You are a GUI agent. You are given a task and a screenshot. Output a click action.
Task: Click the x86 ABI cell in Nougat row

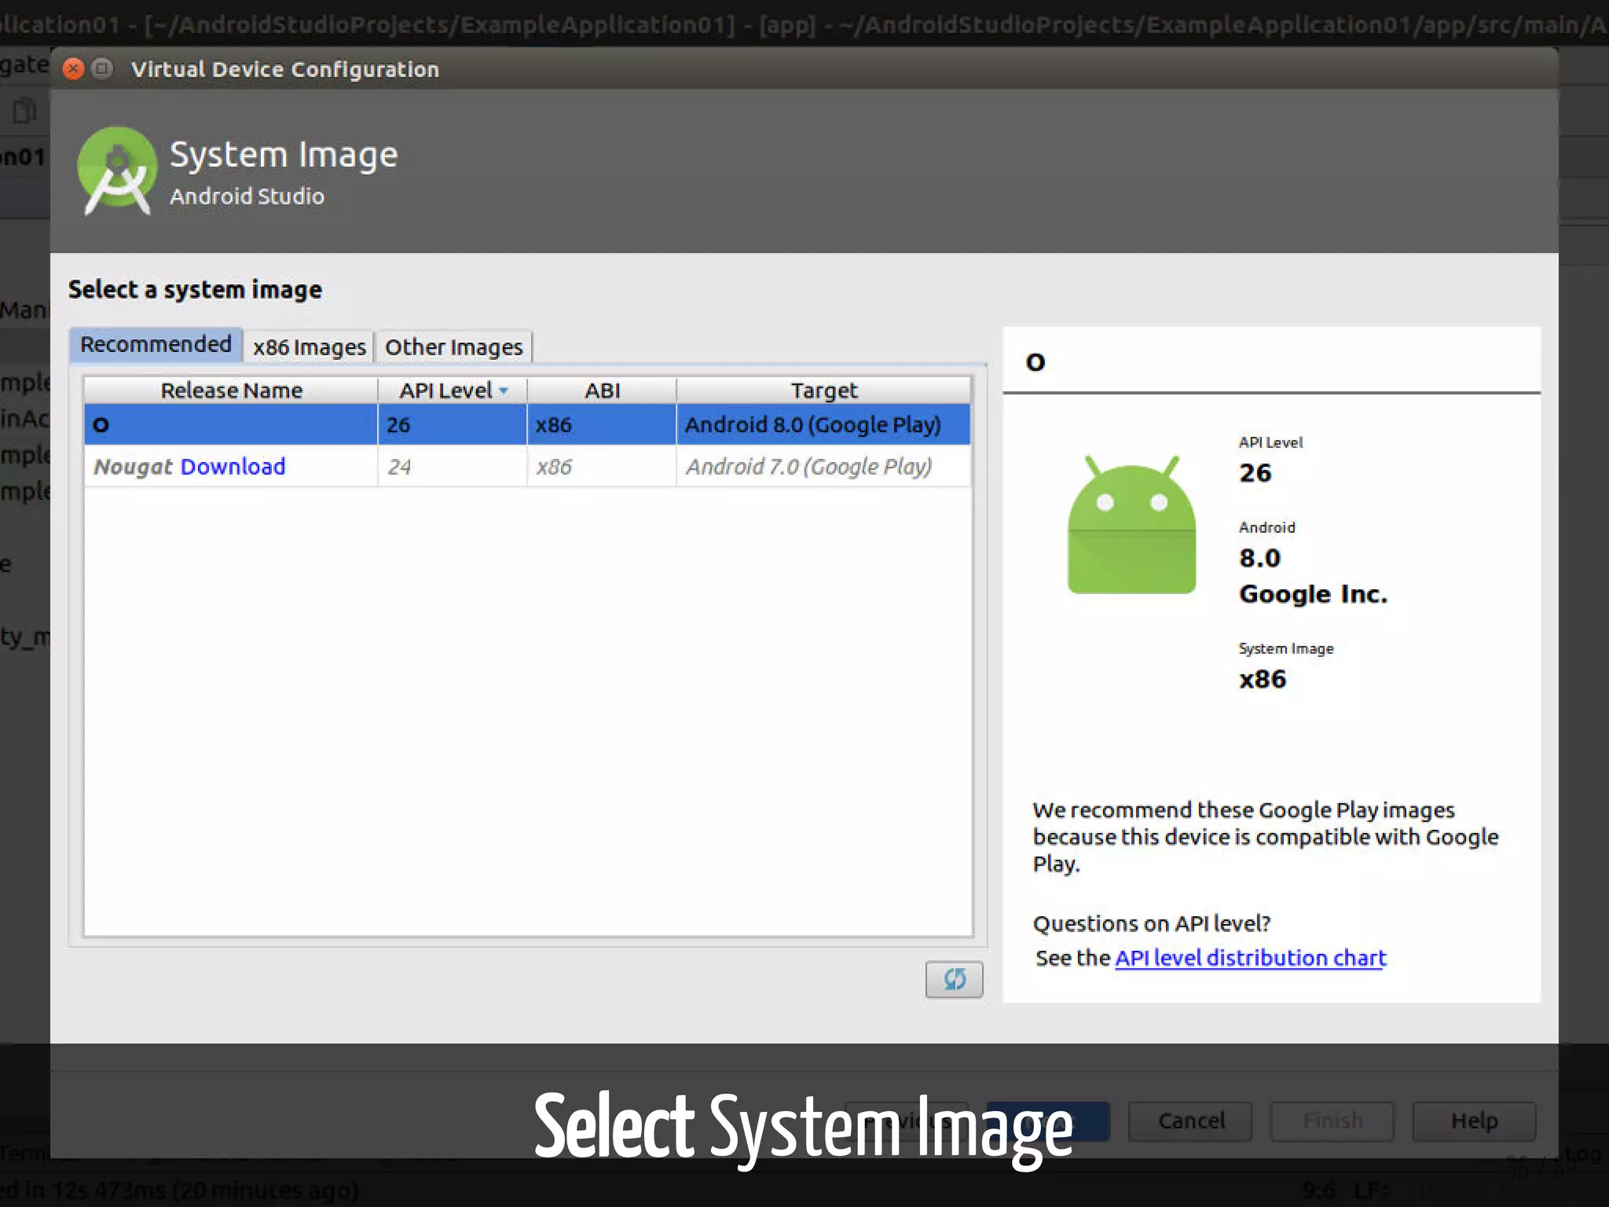point(602,467)
